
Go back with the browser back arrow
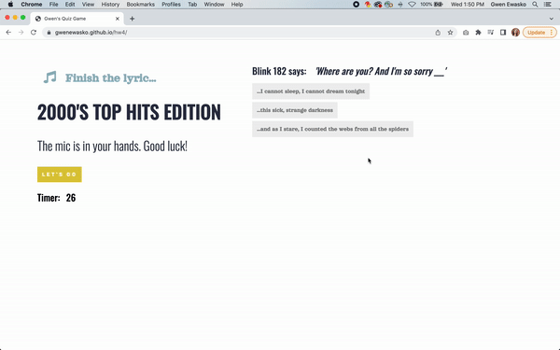pyautogui.click(x=8, y=33)
